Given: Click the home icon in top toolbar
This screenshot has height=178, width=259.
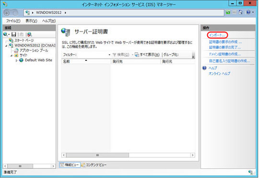Looking at the screenshot, I should (x=240, y=12).
